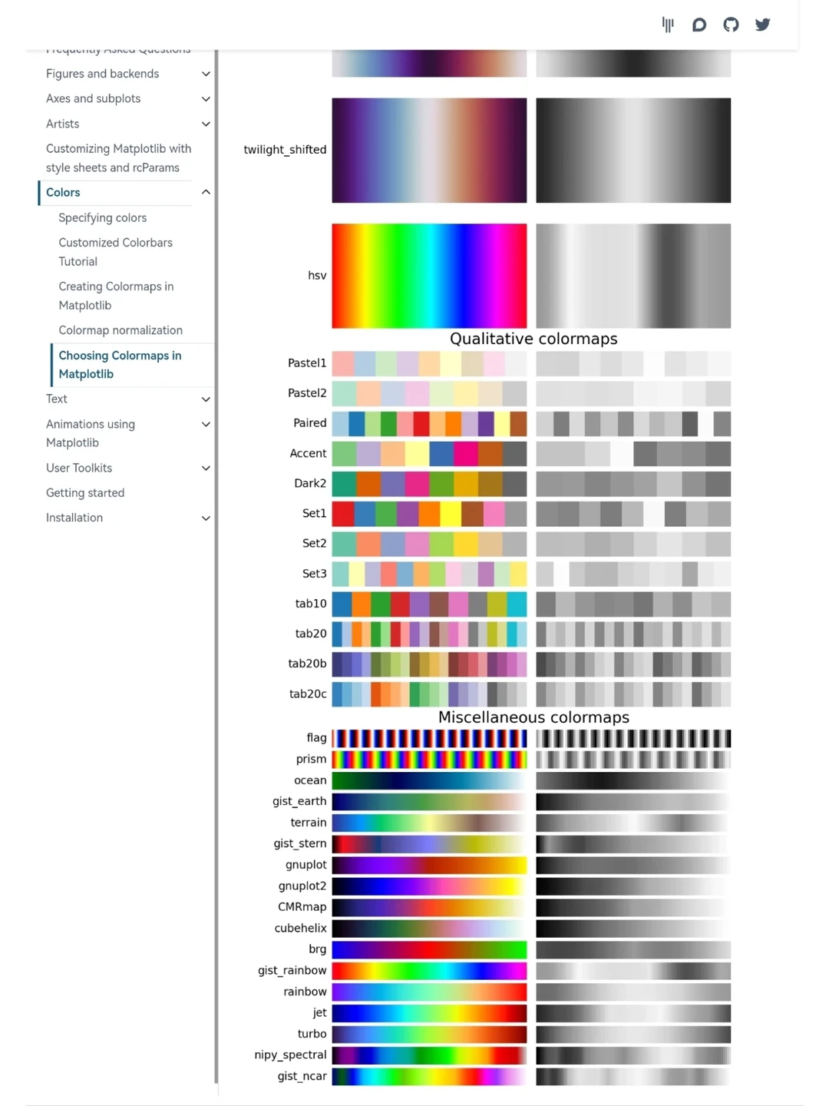Click the gist_stern colormap label
Viewport: 829px width, 1106px height.
tap(300, 844)
